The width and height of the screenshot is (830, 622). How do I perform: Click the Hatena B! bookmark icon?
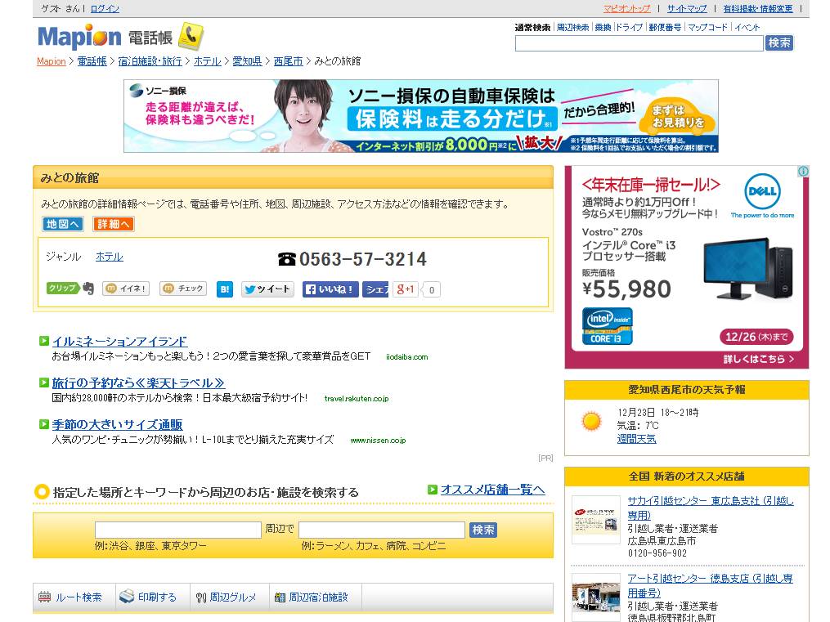[224, 289]
